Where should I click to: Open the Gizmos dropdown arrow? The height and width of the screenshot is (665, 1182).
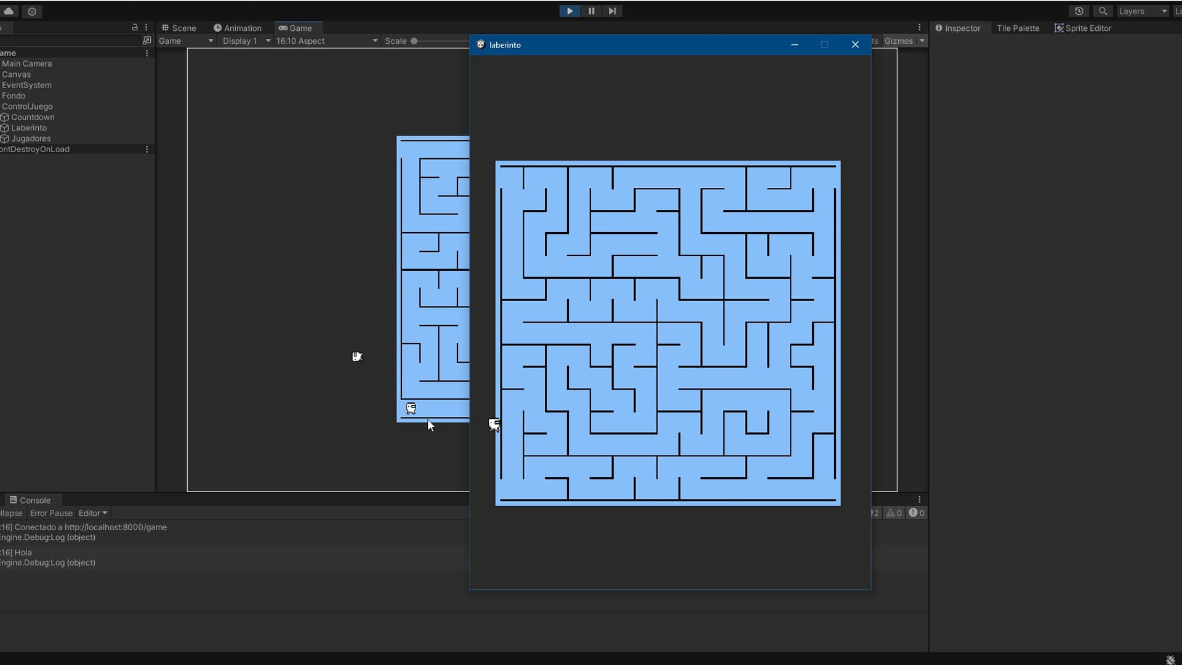(922, 41)
